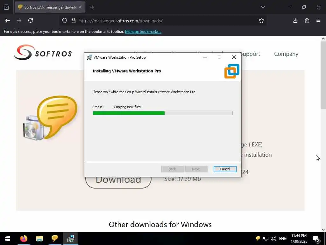Select VMware installer taskbar icon
This screenshot has width=326, height=245.
click(71, 239)
